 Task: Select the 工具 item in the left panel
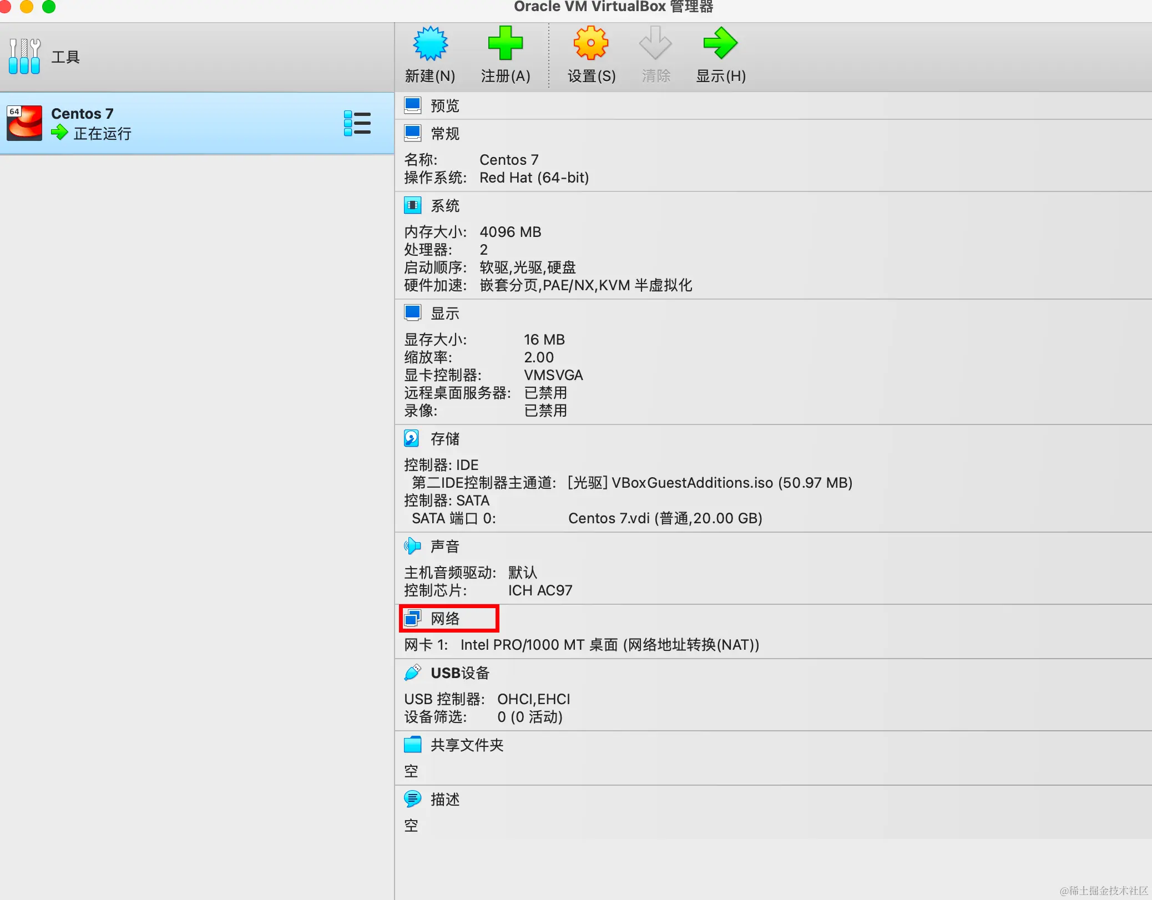[x=197, y=57]
